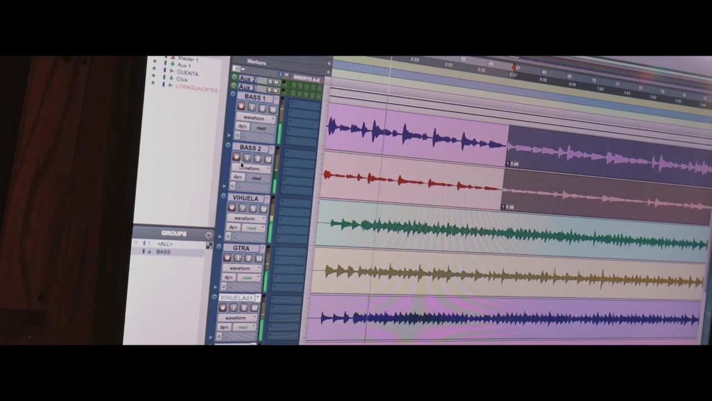This screenshot has height=401, width=712.
Task: Click the playhead marker on the timeline ruler
Action: point(513,67)
